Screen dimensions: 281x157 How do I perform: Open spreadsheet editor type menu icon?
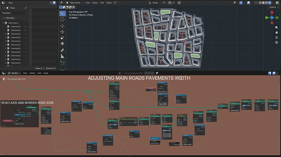(x=4, y=3)
